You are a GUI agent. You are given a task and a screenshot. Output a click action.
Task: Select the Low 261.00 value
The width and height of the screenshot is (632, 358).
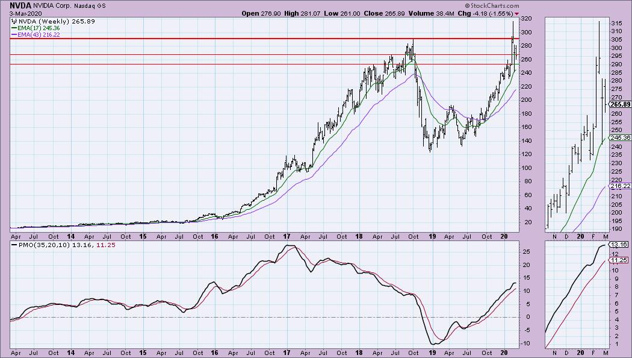click(x=342, y=13)
